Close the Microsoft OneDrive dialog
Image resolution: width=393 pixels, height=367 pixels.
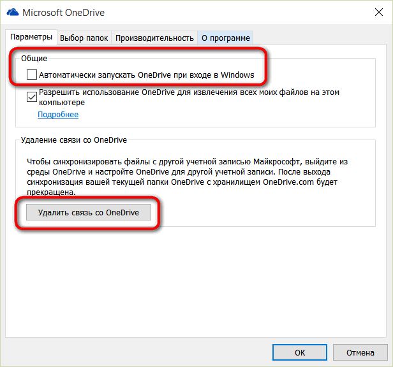pos(379,12)
